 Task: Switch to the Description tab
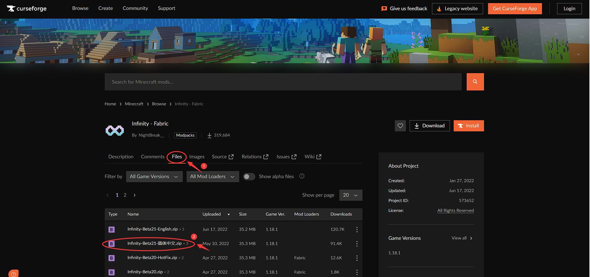[x=121, y=157]
